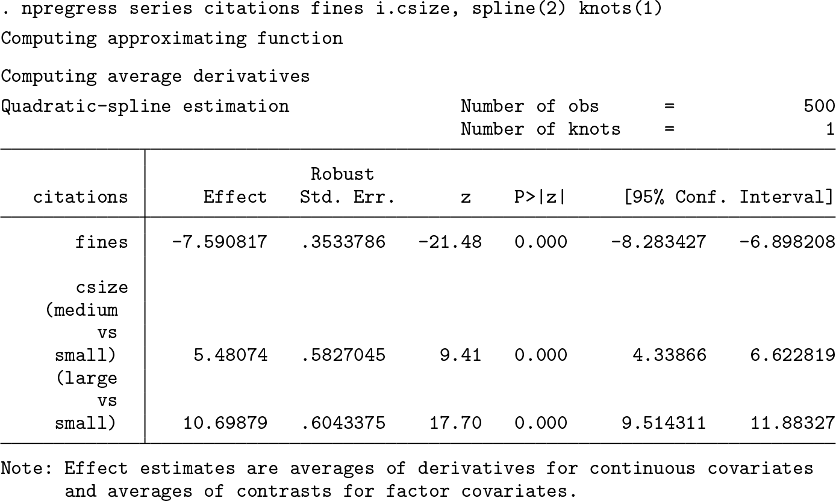This screenshot has width=836, height=501.
Task: Click the fines z statistic -21.48
Action: click(x=450, y=242)
